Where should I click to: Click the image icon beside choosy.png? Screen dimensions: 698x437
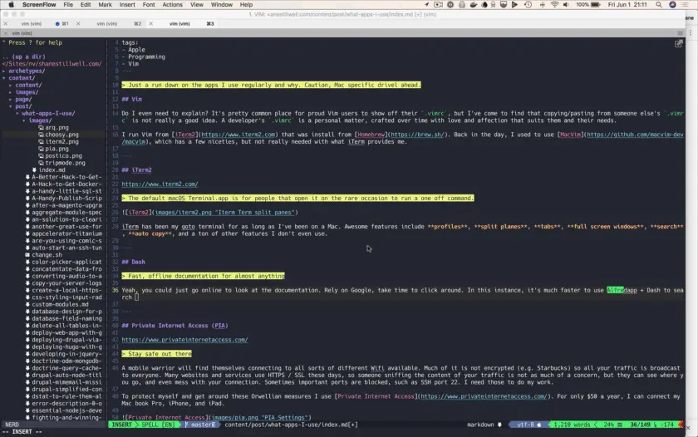[41, 135]
